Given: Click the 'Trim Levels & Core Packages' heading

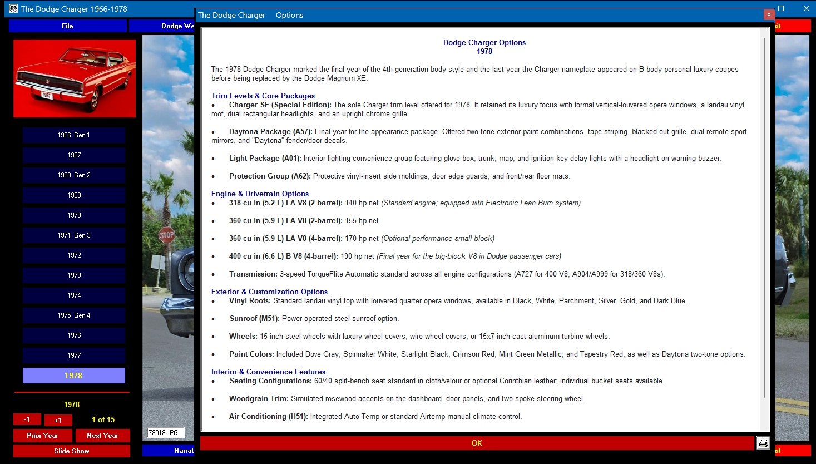Looking at the screenshot, I should coord(263,96).
